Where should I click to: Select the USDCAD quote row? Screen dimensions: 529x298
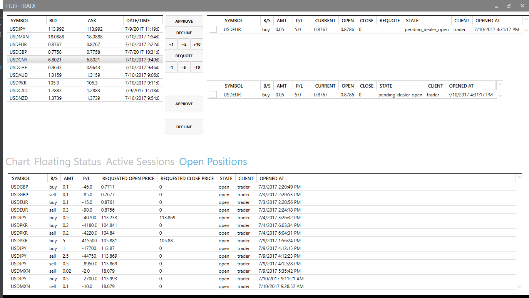tap(85, 90)
